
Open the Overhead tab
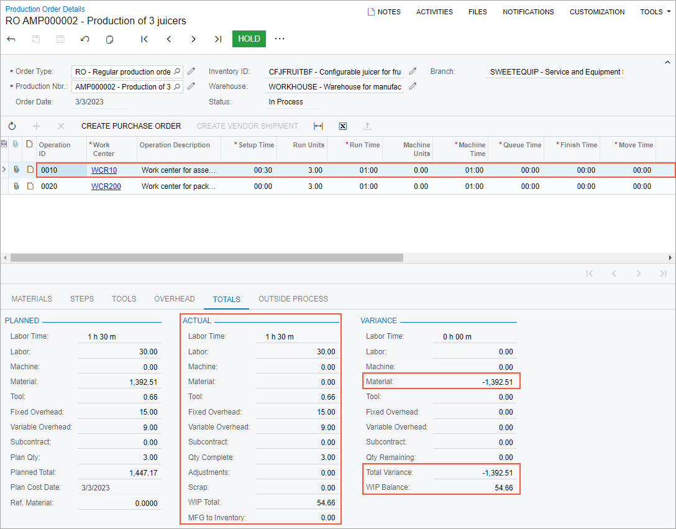(x=175, y=299)
